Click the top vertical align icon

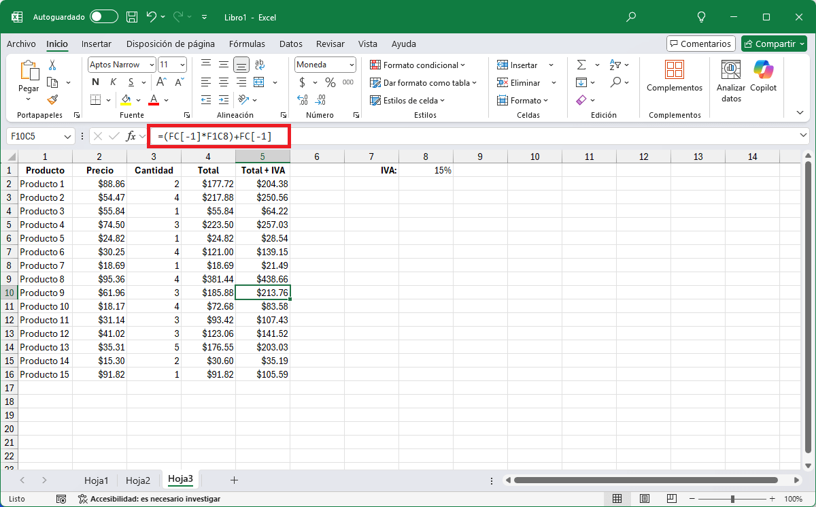pyautogui.click(x=206, y=65)
